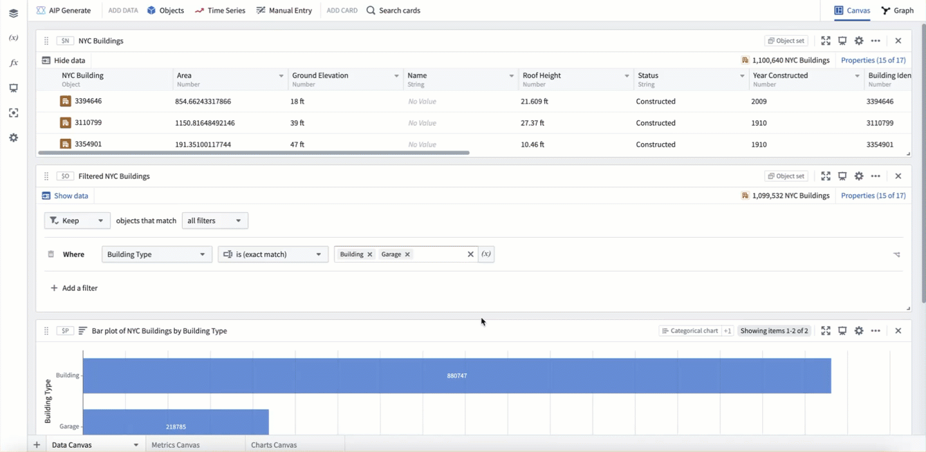
Task: Open the Keep filter mode dropdown
Action: (77, 220)
